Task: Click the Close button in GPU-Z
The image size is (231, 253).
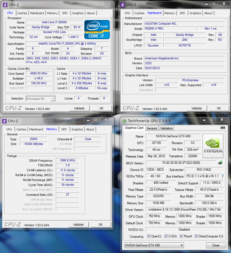Action: point(216,245)
